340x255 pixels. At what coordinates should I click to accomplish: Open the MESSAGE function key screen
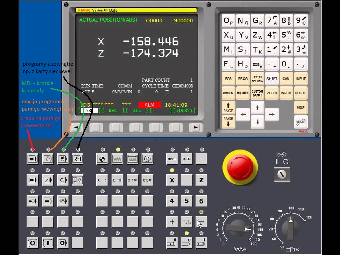[x=243, y=93]
